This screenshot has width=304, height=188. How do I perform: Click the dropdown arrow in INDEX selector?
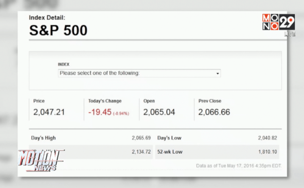pos(218,73)
